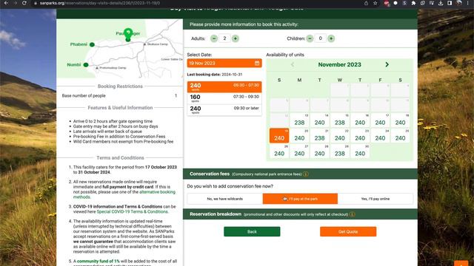Image resolution: width=474 pixels, height=266 pixels.
Task: Click the Paul Kruger gate map pin
Action: (128, 35)
